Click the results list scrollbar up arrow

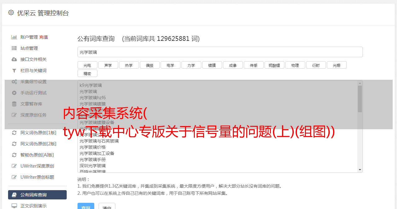click(360, 83)
